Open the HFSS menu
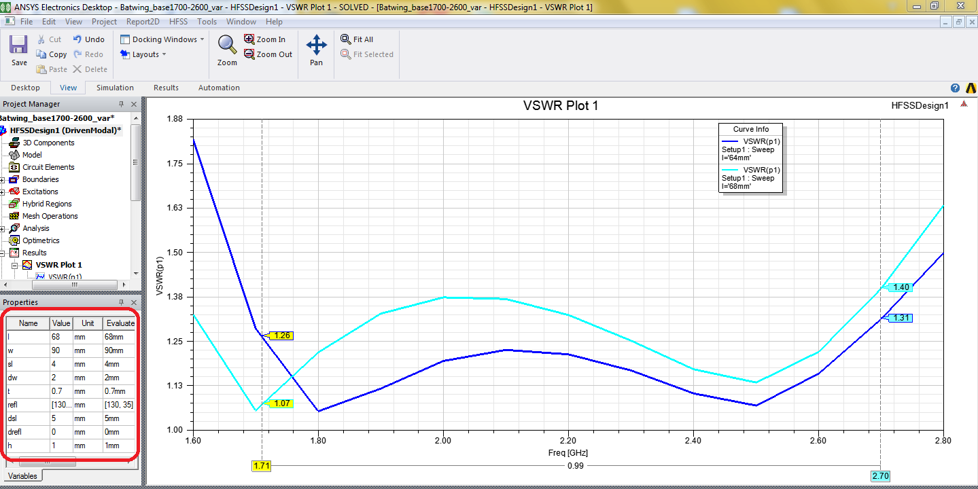Viewport: 978px width, 489px height. (x=178, y=22)
